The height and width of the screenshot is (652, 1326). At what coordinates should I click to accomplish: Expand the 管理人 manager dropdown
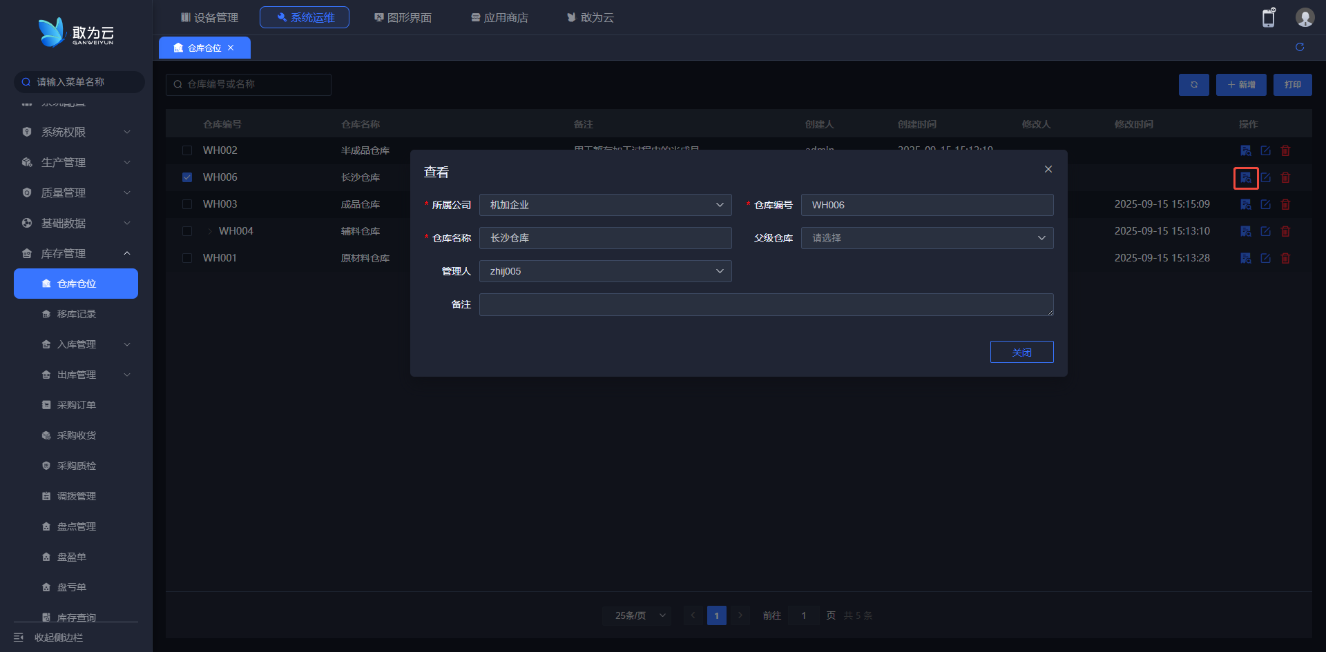coord(605,271)
